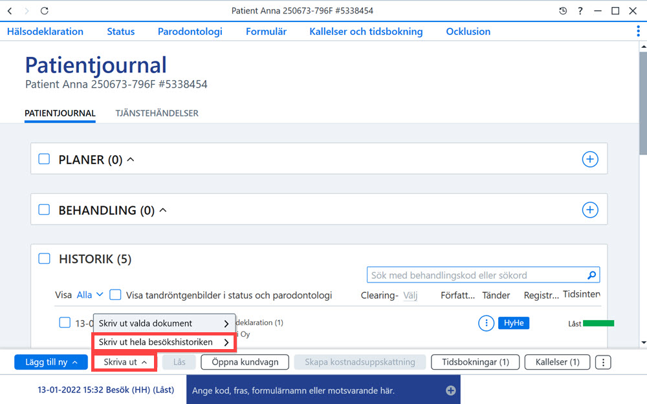Image resolution: width=647 pixels, height=404 pixels.
Task: Collapse the BEHANDLING section chevron
Action: (163, 210)
